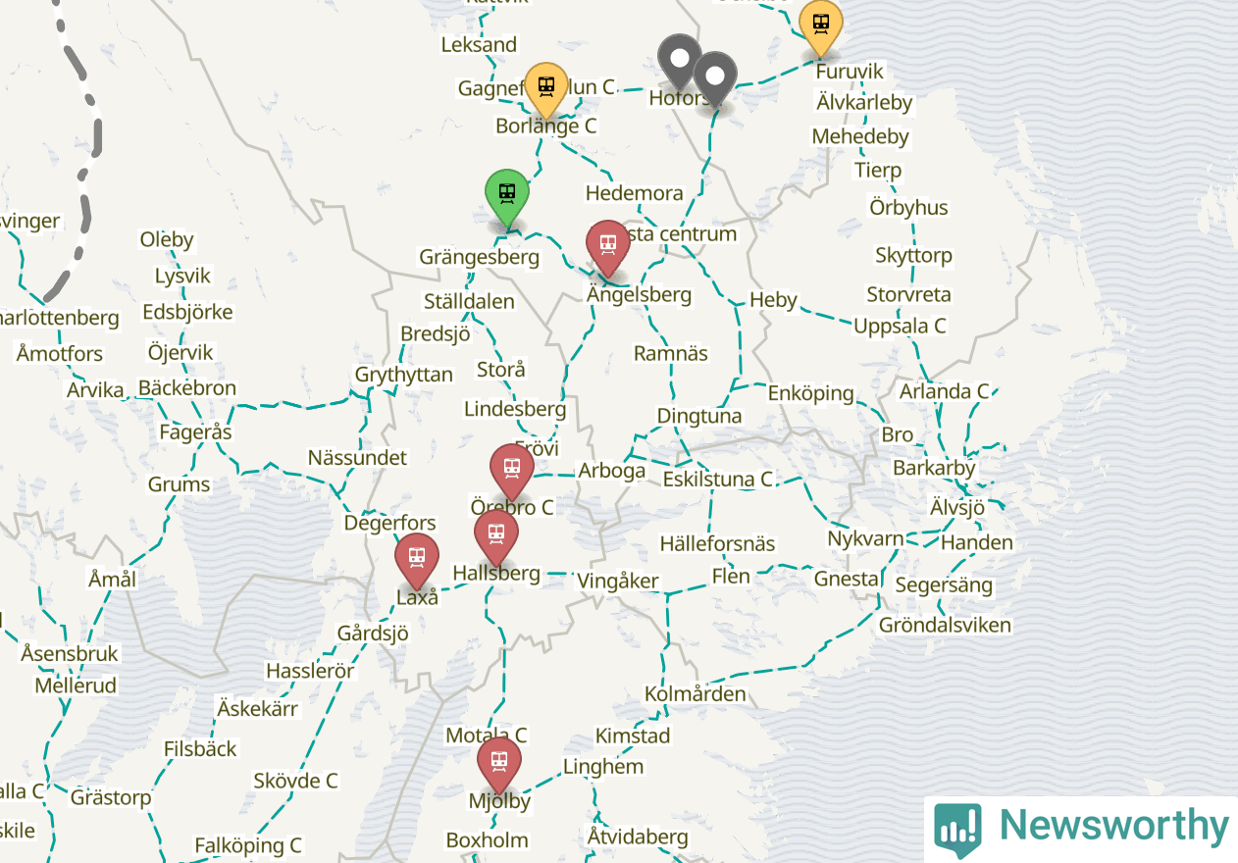Click the red train marker at Hallsberg
1238x863 pixels.
496,537
